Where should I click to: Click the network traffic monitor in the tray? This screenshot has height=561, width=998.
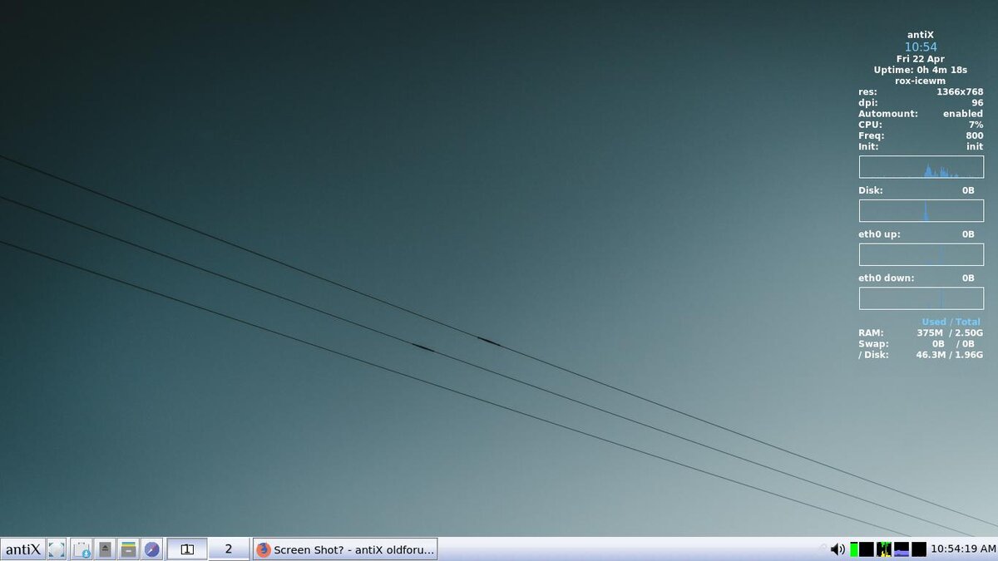pos(901,549)
